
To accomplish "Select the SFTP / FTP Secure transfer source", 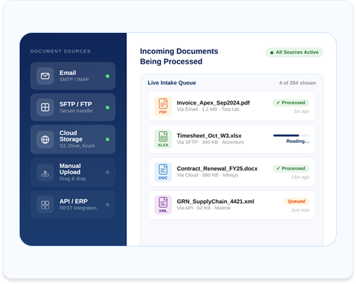I will [x=73, y=107].
